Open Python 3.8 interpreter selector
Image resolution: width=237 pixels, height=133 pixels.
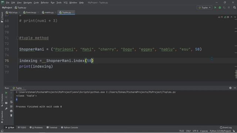pos(220,131)
